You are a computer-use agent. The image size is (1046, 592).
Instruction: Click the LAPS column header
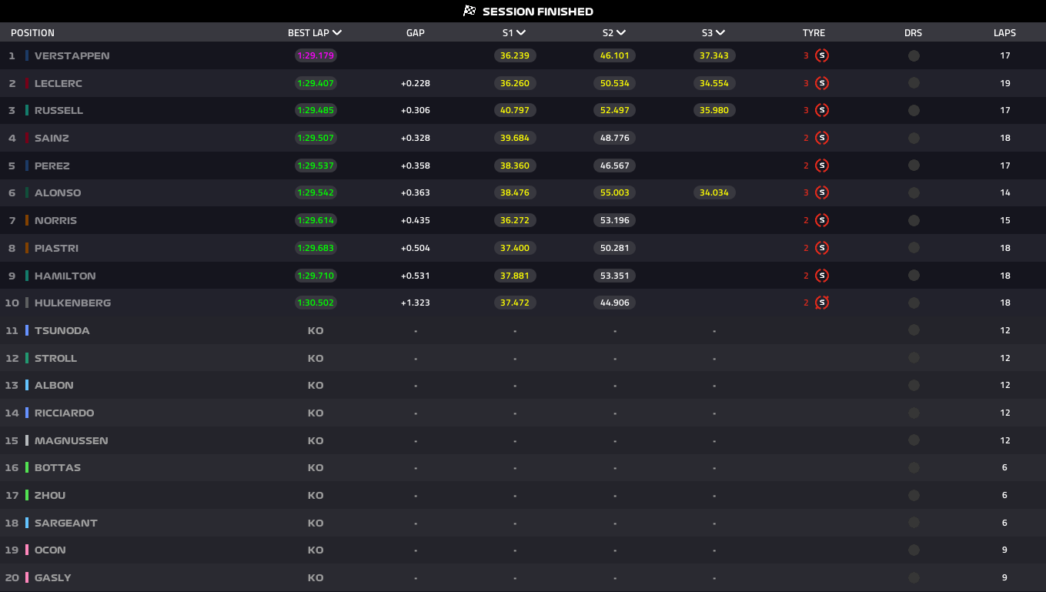point(1005,32)
